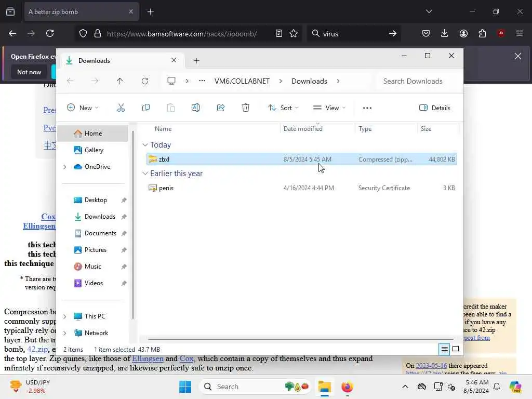Open Firefox hamburger application menu
The width and height of the screenshot is (532, 399).
click(519, 33)
